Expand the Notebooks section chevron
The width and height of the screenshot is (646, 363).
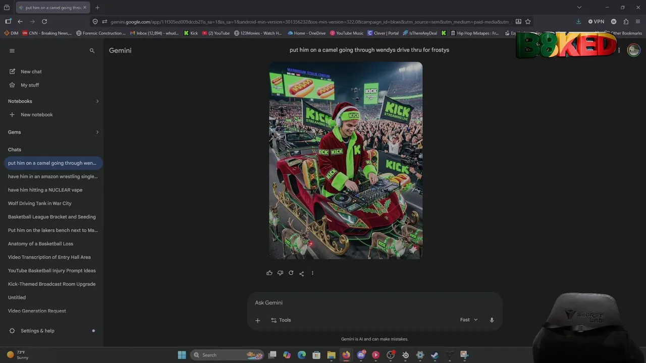pos(97,101)
